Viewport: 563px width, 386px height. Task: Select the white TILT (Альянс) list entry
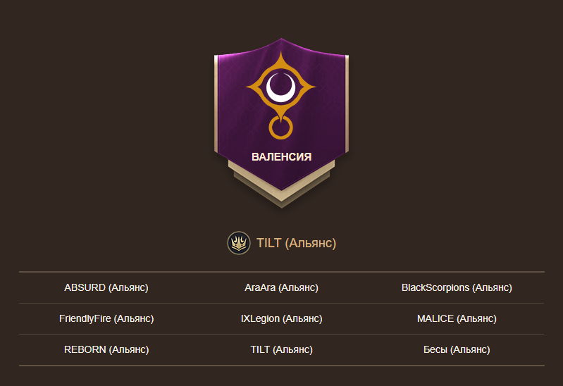pyautogui.click(x=282, y=349)
